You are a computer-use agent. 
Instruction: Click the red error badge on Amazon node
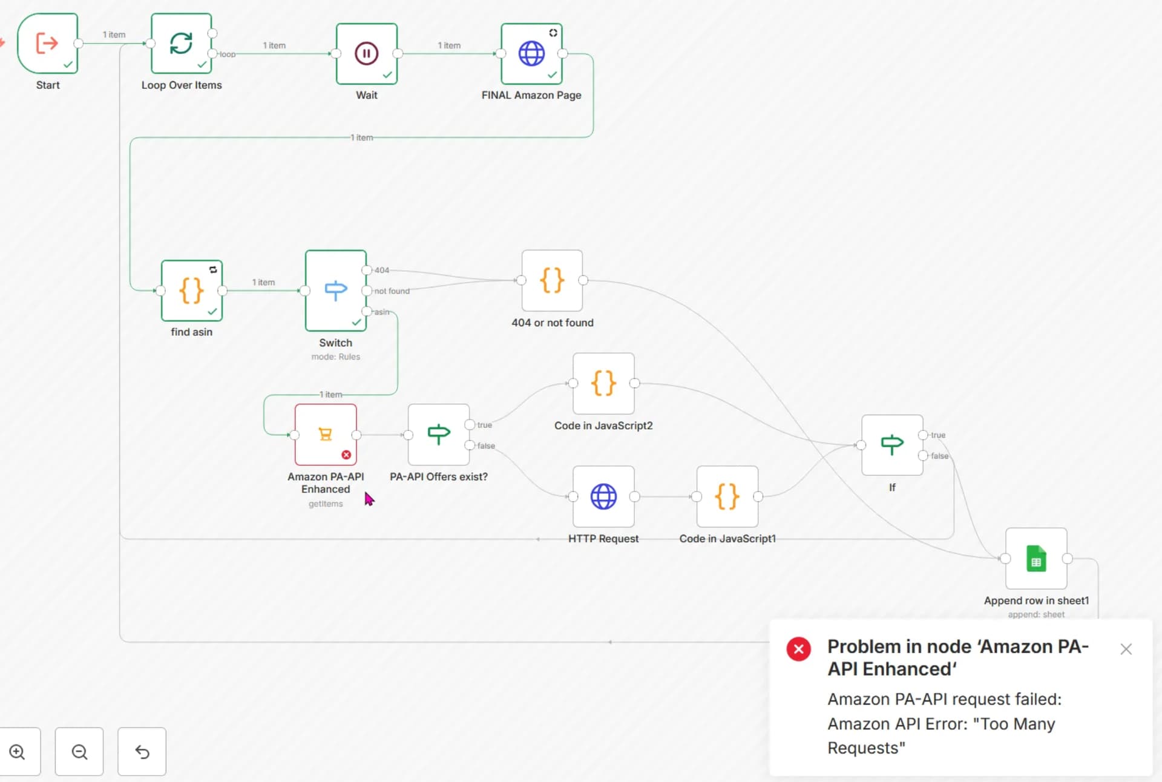(x=346, y=455)
